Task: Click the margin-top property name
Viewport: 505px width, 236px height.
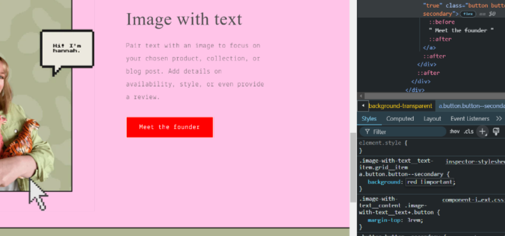Action: pos(385,220)
